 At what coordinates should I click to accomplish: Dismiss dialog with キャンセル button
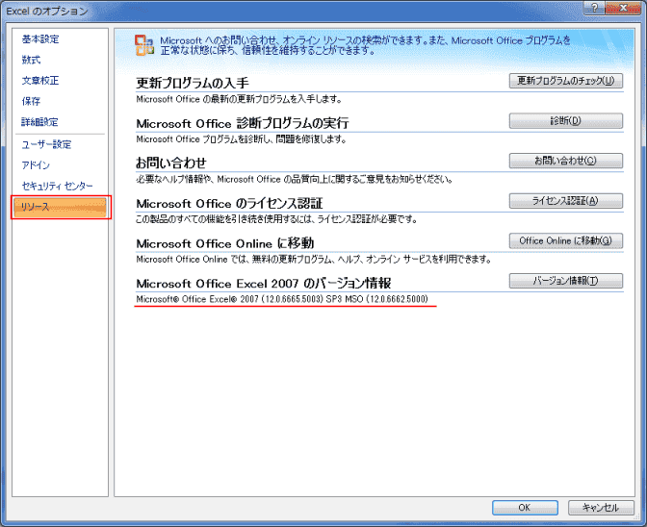coord(601,507)
